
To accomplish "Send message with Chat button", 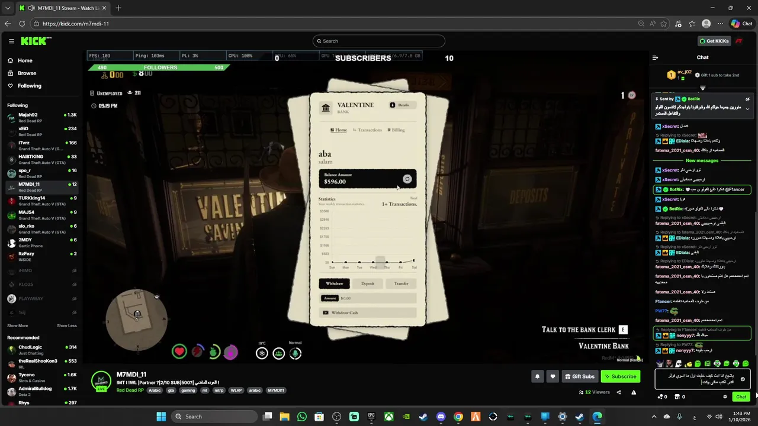I will tap(741, 397).
